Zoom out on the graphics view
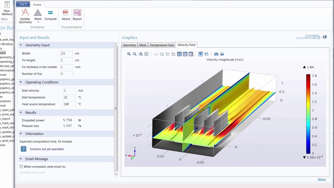The height and width of the screenshot is (188, 334). pyautogui.click(x=135, y=54)
